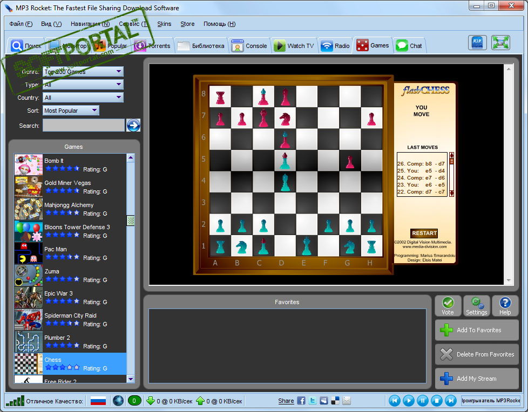Share via Delicious icon
Viewport: 528px width, 412px height.
coord(335,401)
